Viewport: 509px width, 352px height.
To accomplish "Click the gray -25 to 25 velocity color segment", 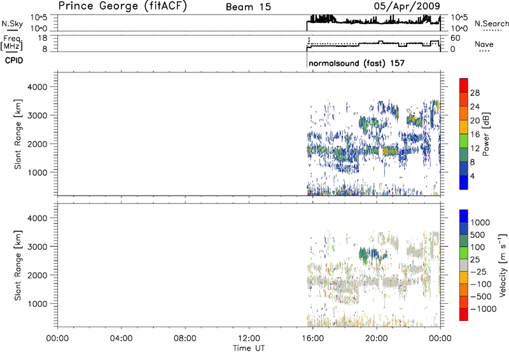I will [x=464, y=265].
